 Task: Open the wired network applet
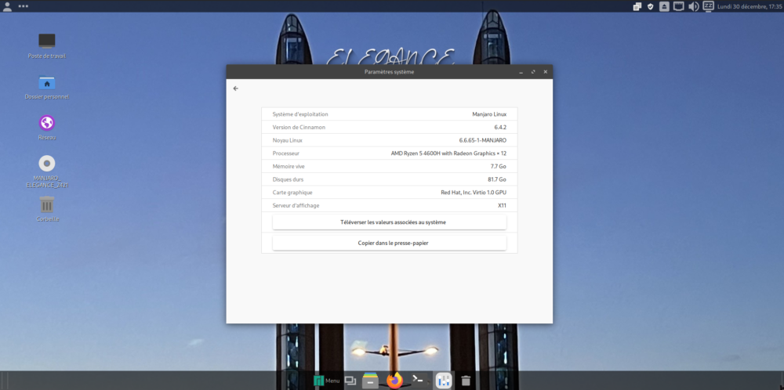tap(678, 6)
